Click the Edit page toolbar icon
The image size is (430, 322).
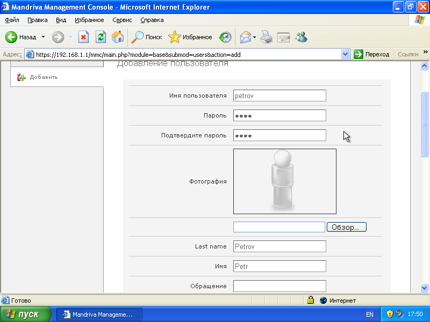[x=284, y=37]
